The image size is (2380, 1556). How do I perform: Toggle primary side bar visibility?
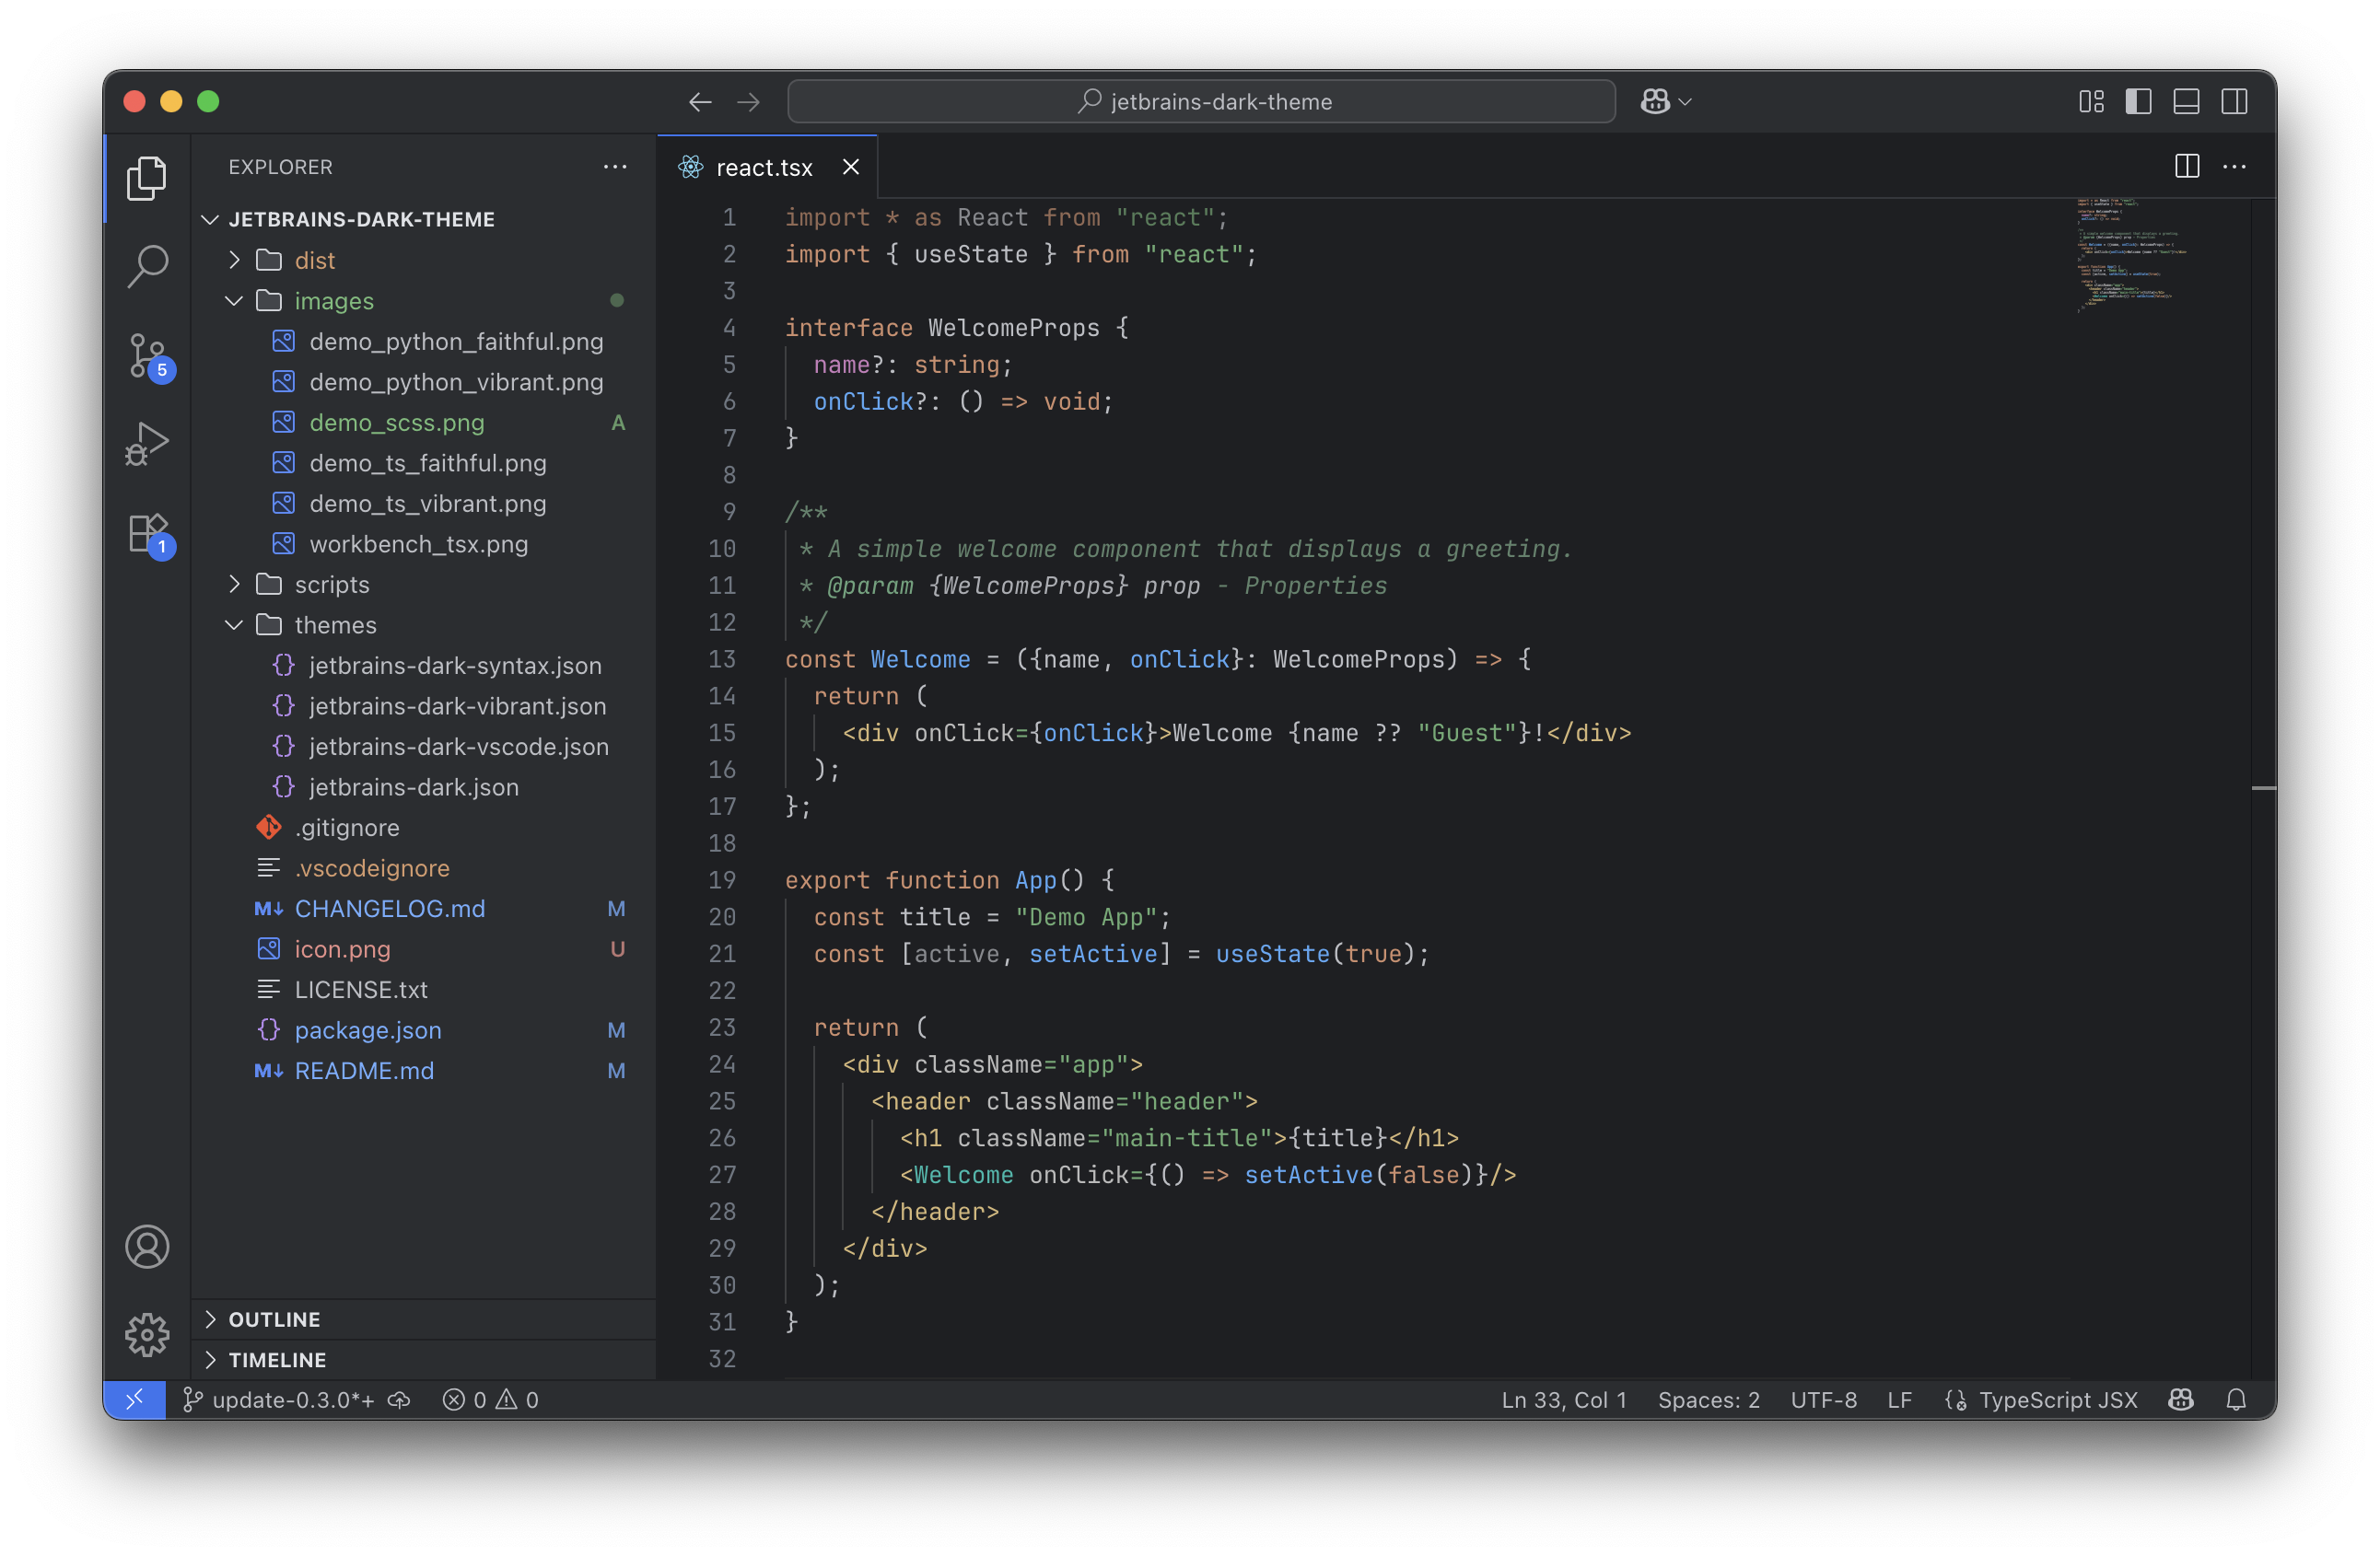pos(2138,102)
